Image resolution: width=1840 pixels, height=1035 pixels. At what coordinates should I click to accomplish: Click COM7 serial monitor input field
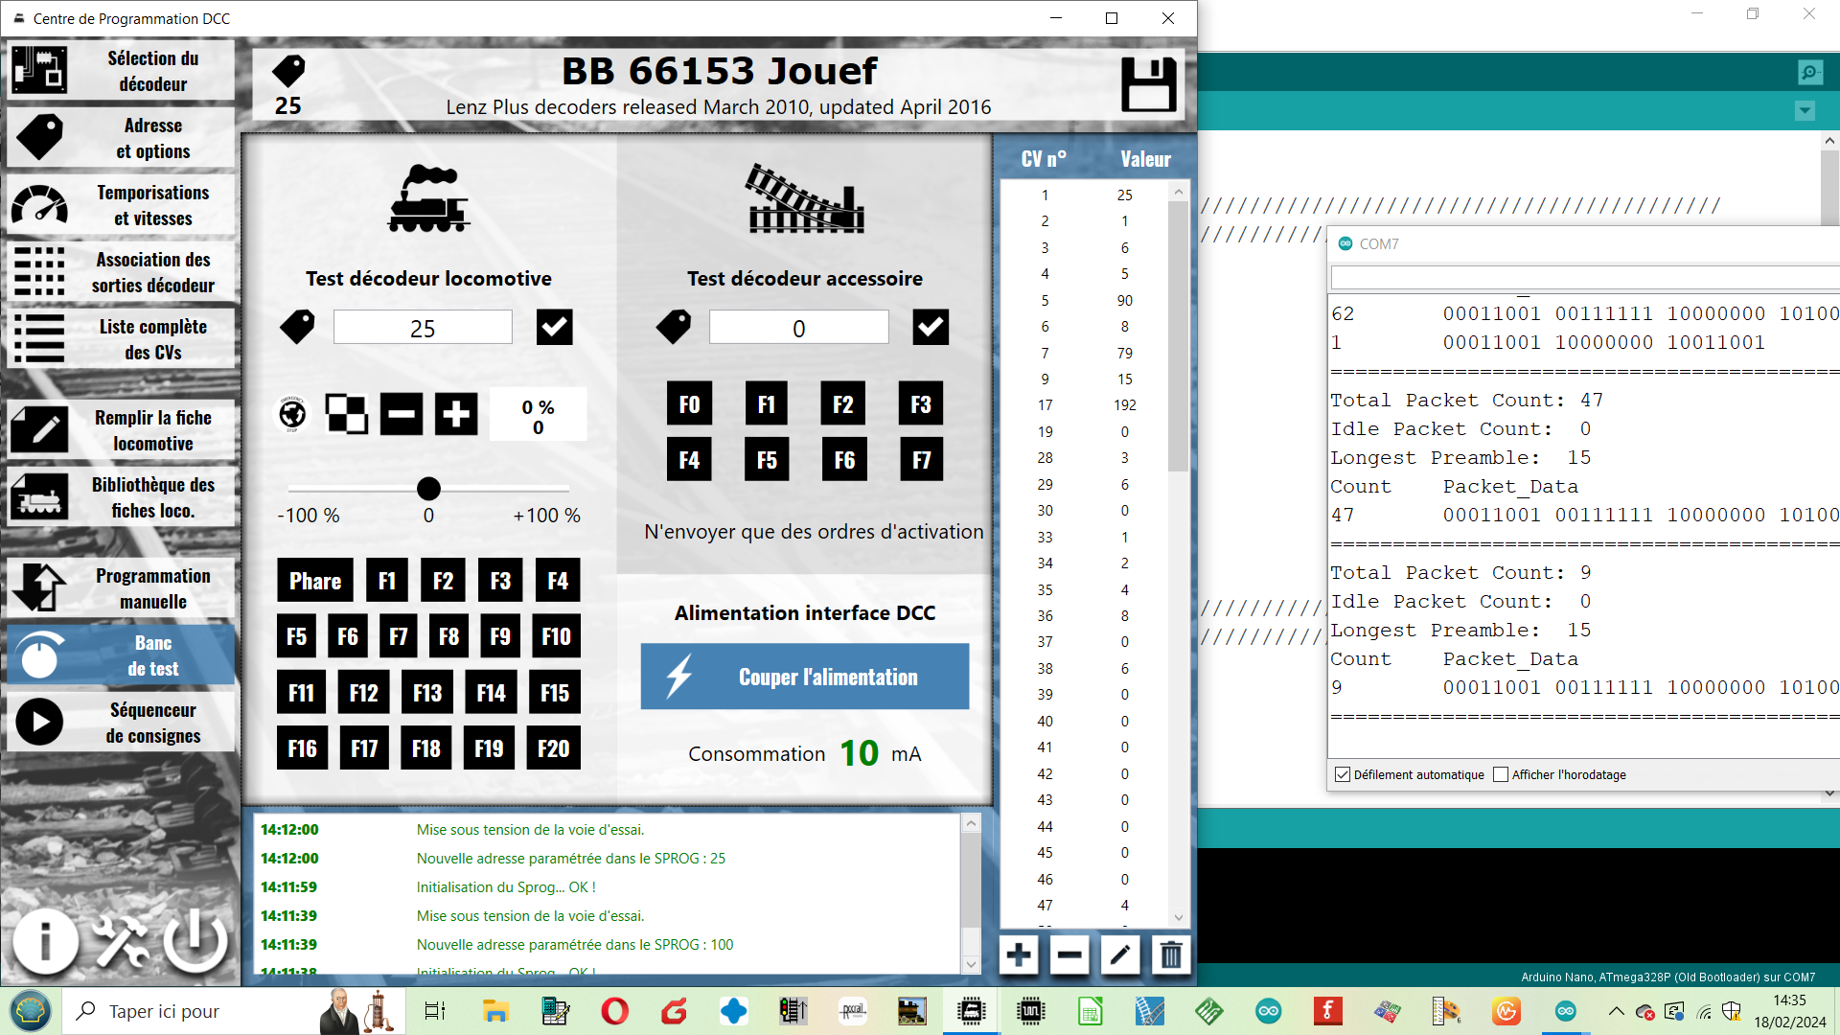[1585, 278]
